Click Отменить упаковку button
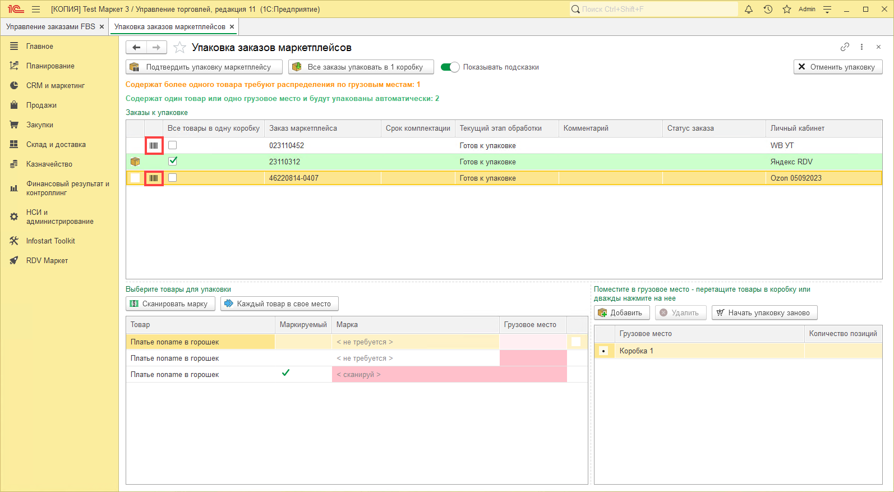This screenshot has height=492, width=894. pos(837,67)
